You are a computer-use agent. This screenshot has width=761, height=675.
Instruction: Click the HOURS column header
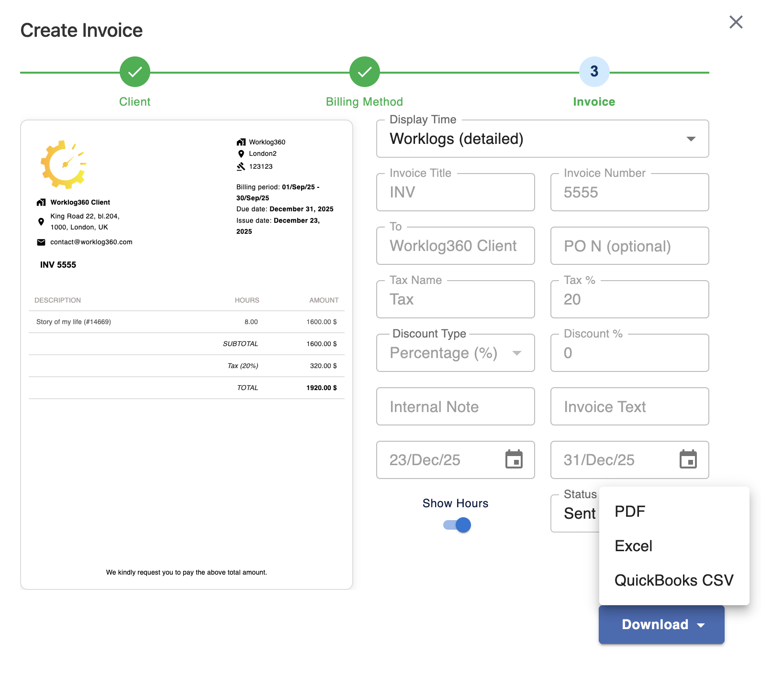tap(247, 300)
